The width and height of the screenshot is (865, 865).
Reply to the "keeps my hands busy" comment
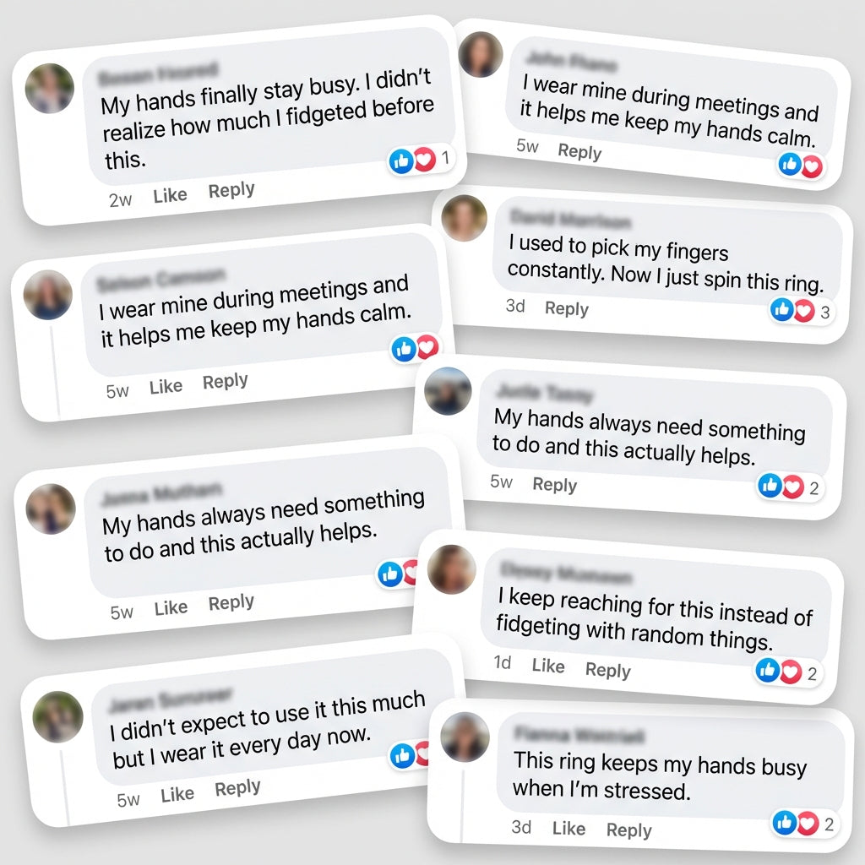tap(628, 830)
